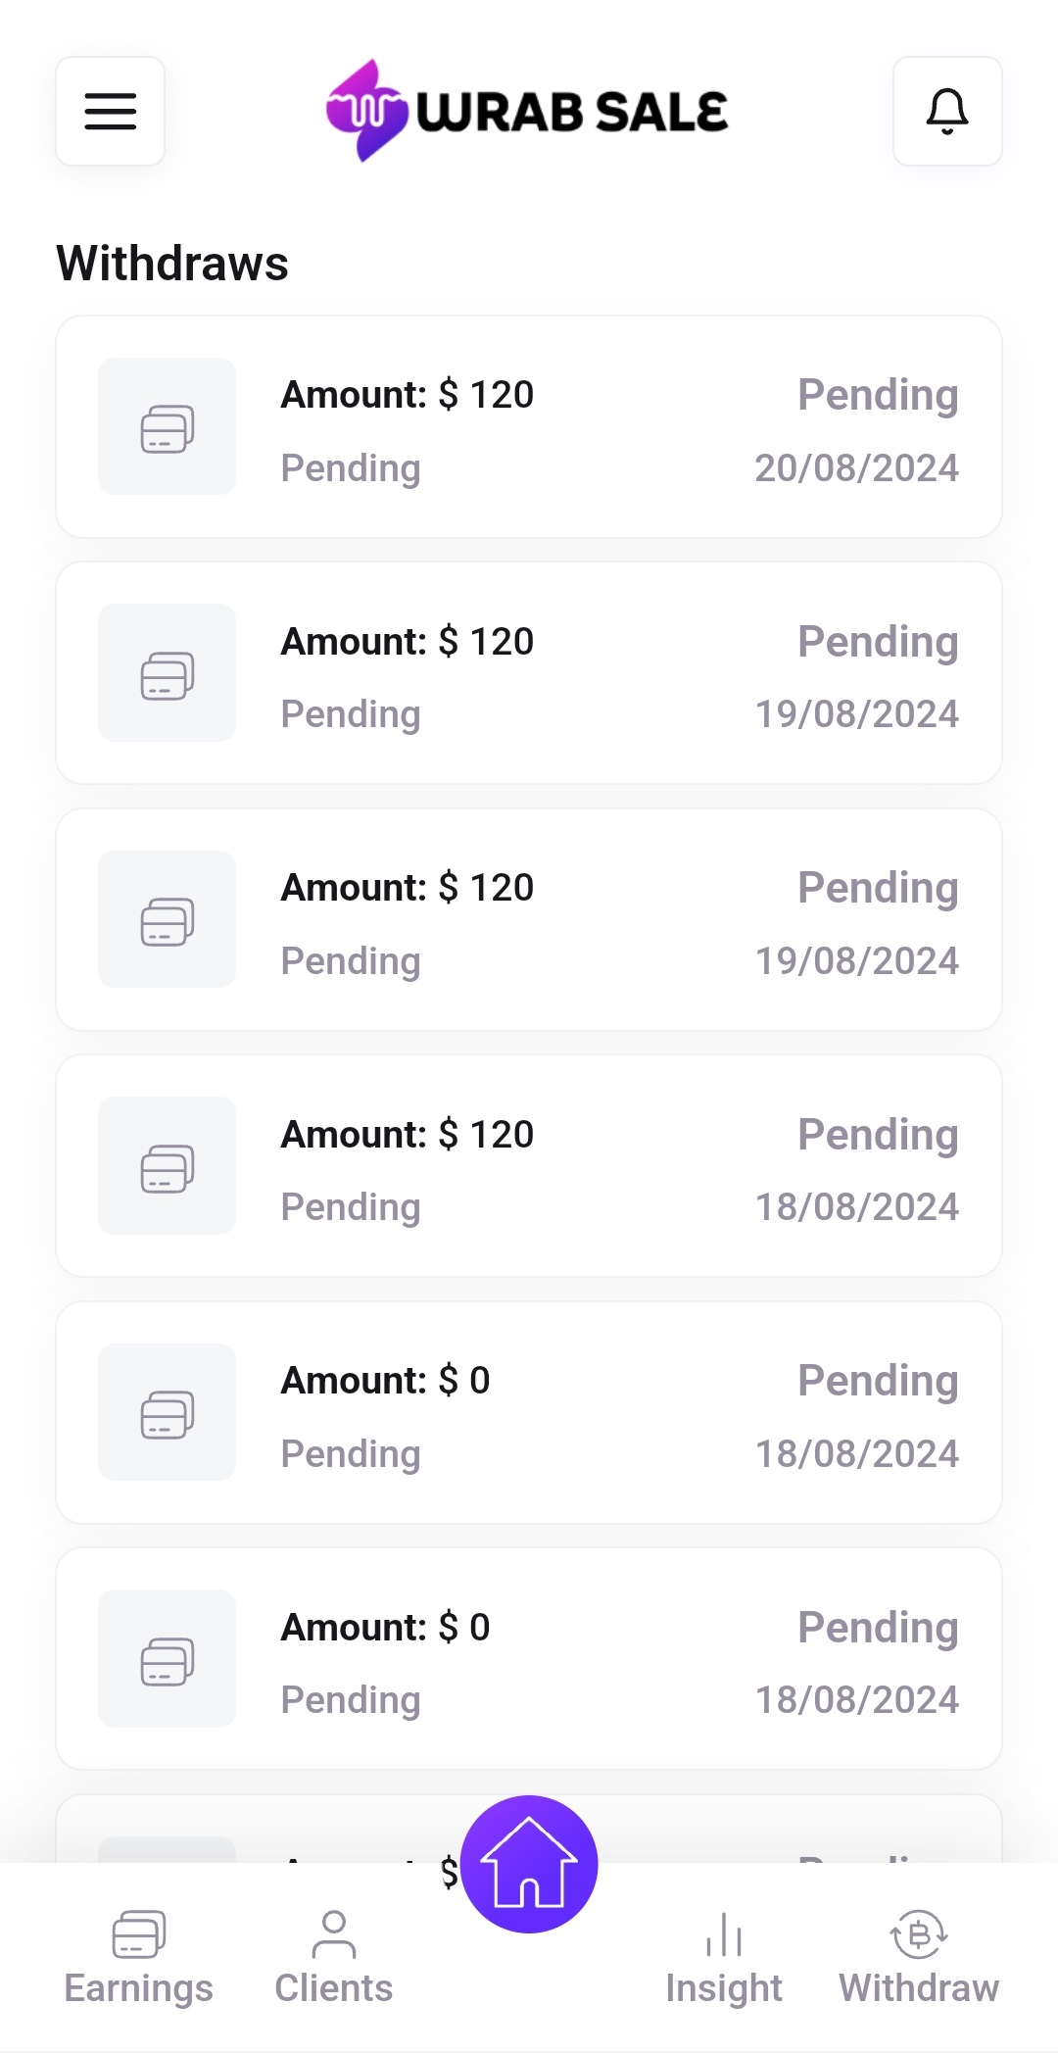The image size is (1058, 2053).
Task: Open notifications bell
Action: pos(946,111)
